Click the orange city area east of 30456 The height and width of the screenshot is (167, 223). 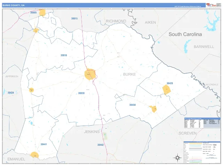[154, 109]
